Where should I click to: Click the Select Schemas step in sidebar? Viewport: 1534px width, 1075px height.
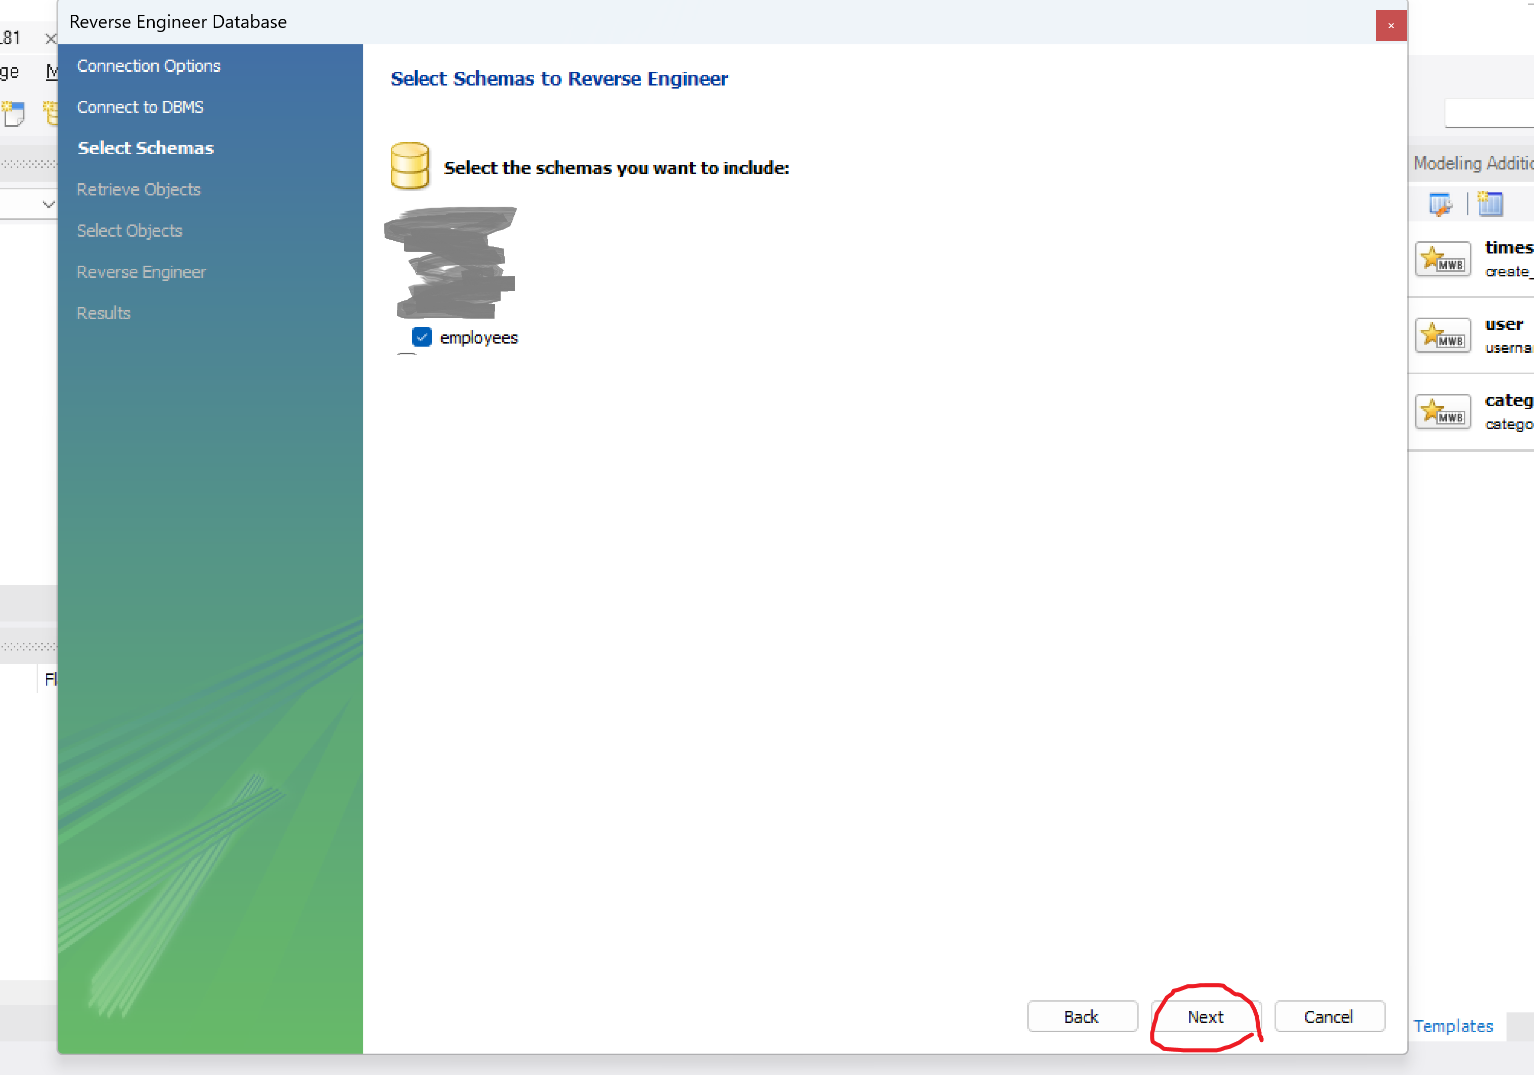coord(145,148)
